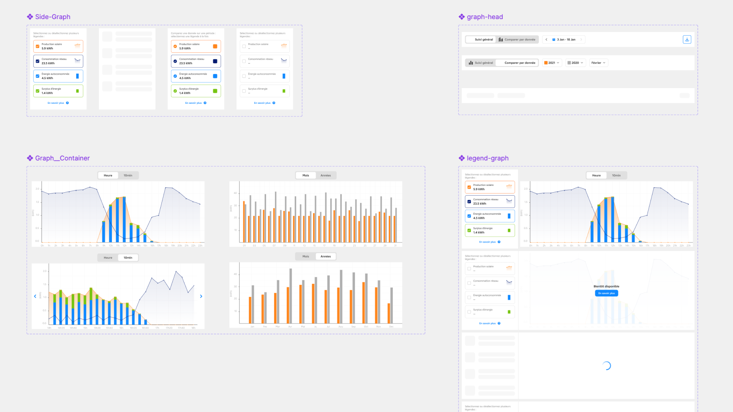Click the previous date-range arrow before 3 Jan
733x412 pixels.
[x=546, y=40]
